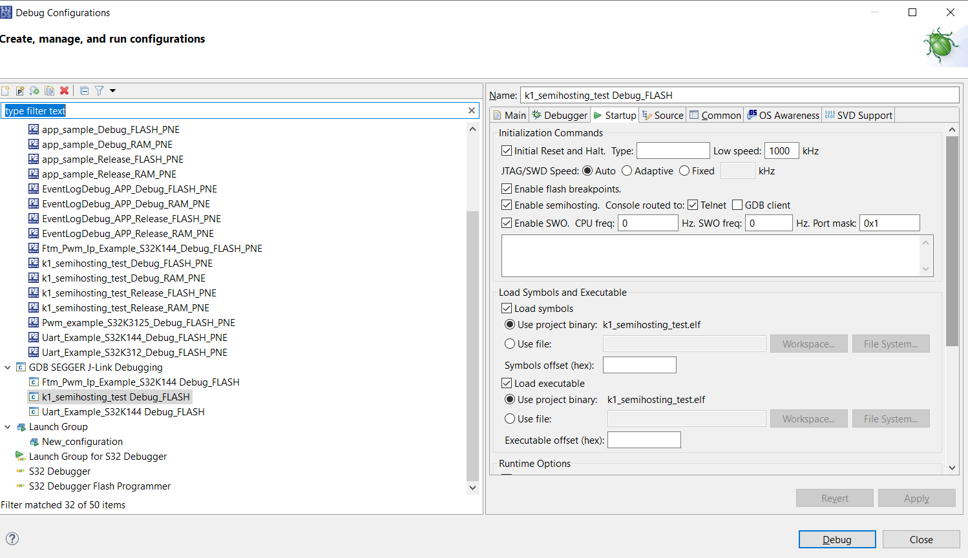
Task: Click the filter funnel icon
Action: click(99, 91)
